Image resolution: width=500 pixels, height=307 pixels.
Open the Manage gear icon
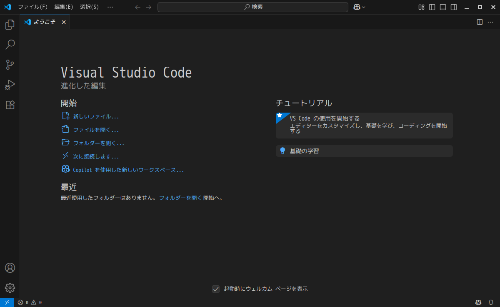point(10,288)
